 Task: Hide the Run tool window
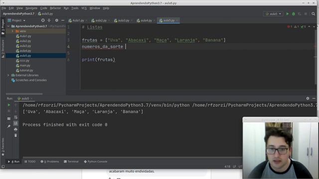tap(314, 98)
